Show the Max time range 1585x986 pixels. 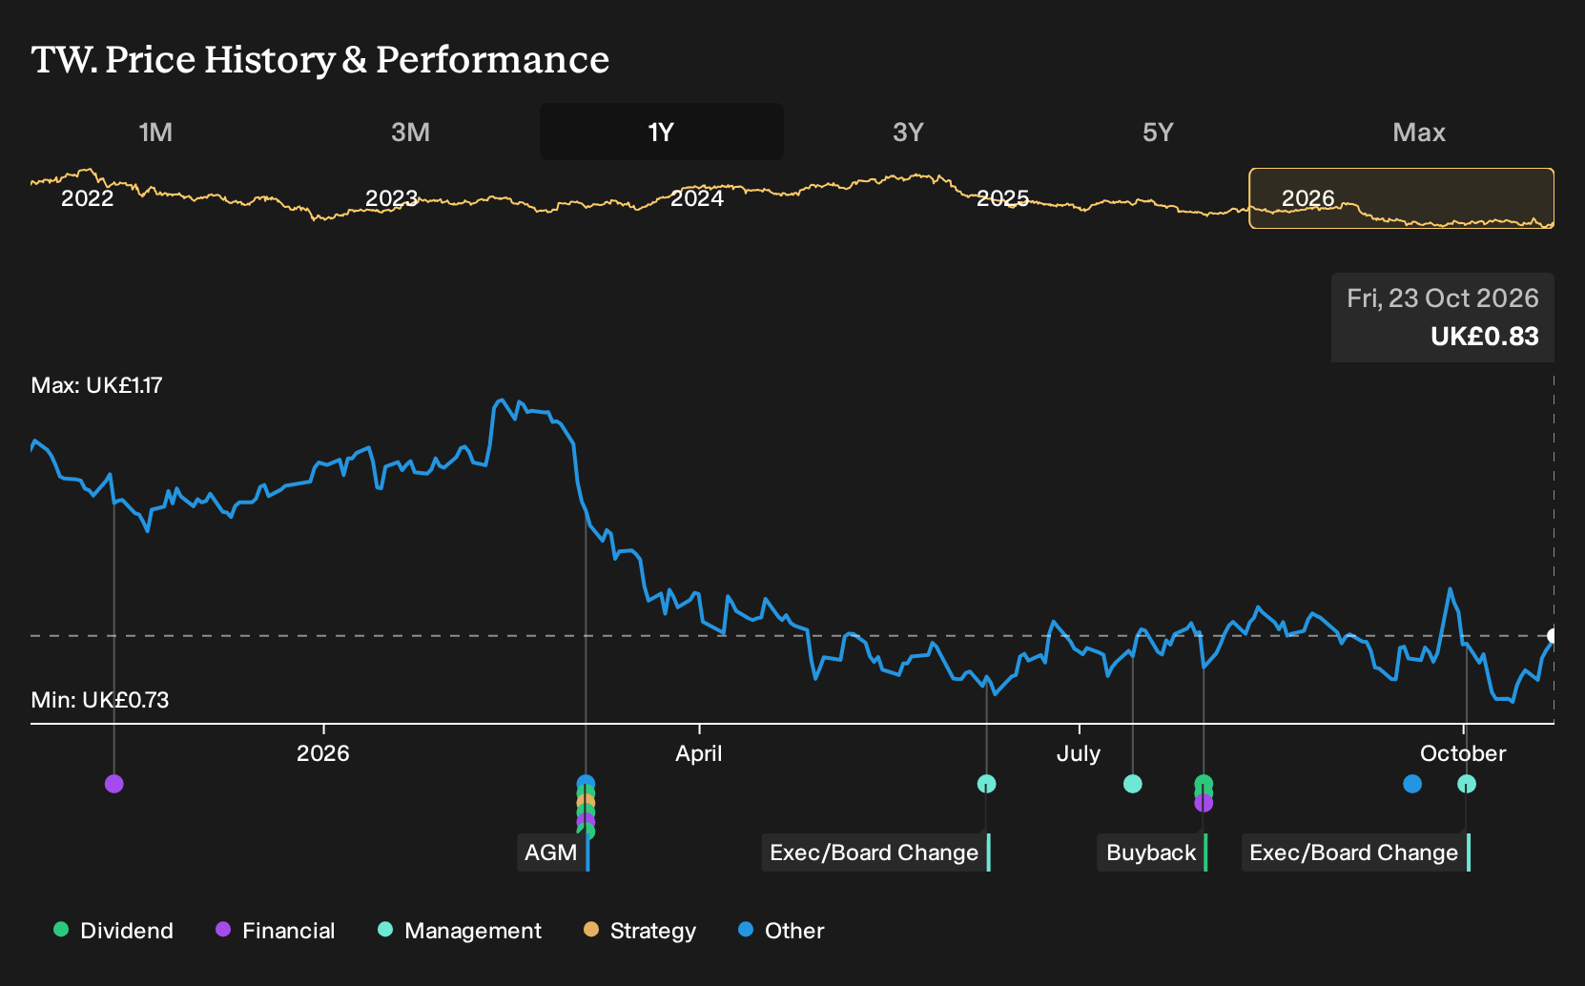1419,132
